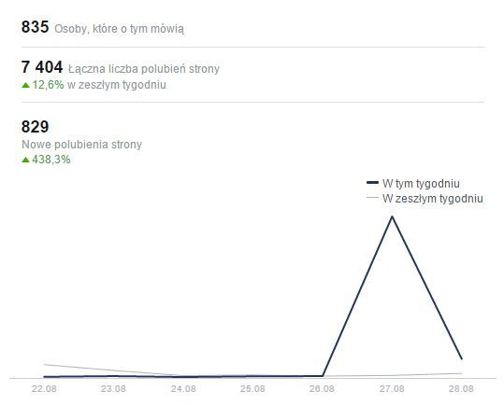Click green up arrow beside 438,3%
Image resolution: width=504 pixels, height=405 pixels.
tap(26, 160)
